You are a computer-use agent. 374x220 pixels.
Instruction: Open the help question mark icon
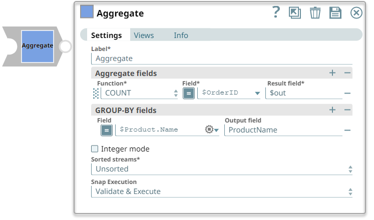[276, 12]
